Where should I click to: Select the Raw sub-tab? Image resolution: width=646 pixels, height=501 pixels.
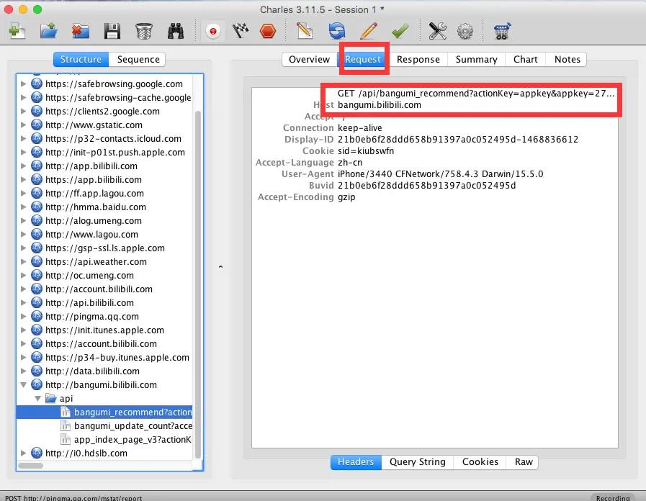click(x=524, y=462)
